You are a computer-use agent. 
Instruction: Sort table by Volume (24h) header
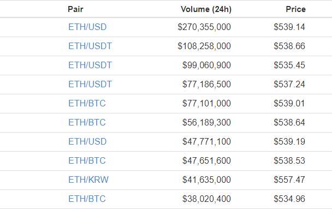pos(206,9)
